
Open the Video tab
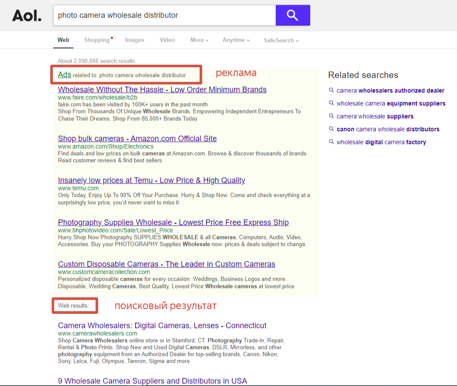pyautogui.click(x=168, y=40)
